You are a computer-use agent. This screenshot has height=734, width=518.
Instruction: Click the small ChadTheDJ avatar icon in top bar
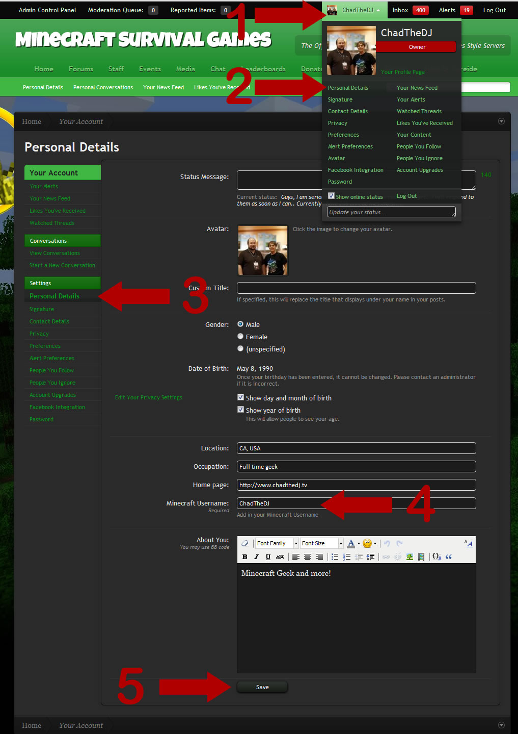point(332,10)
